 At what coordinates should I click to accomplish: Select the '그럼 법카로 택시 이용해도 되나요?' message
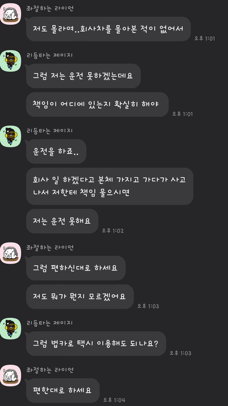[96, 344]
